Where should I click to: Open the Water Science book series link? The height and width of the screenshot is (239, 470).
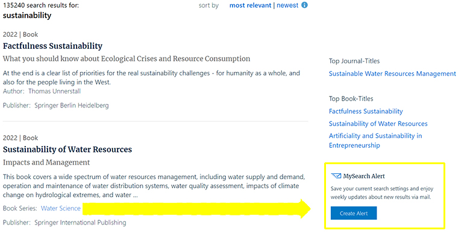click(60, 208)
